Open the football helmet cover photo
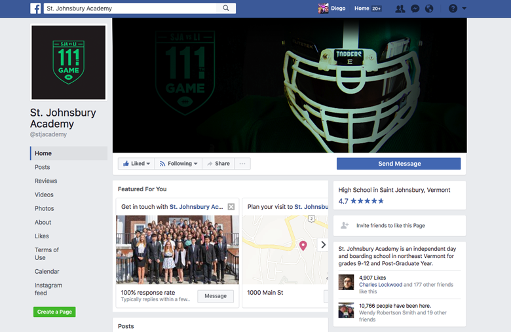The image size is (511, 332). click(290, 85)
